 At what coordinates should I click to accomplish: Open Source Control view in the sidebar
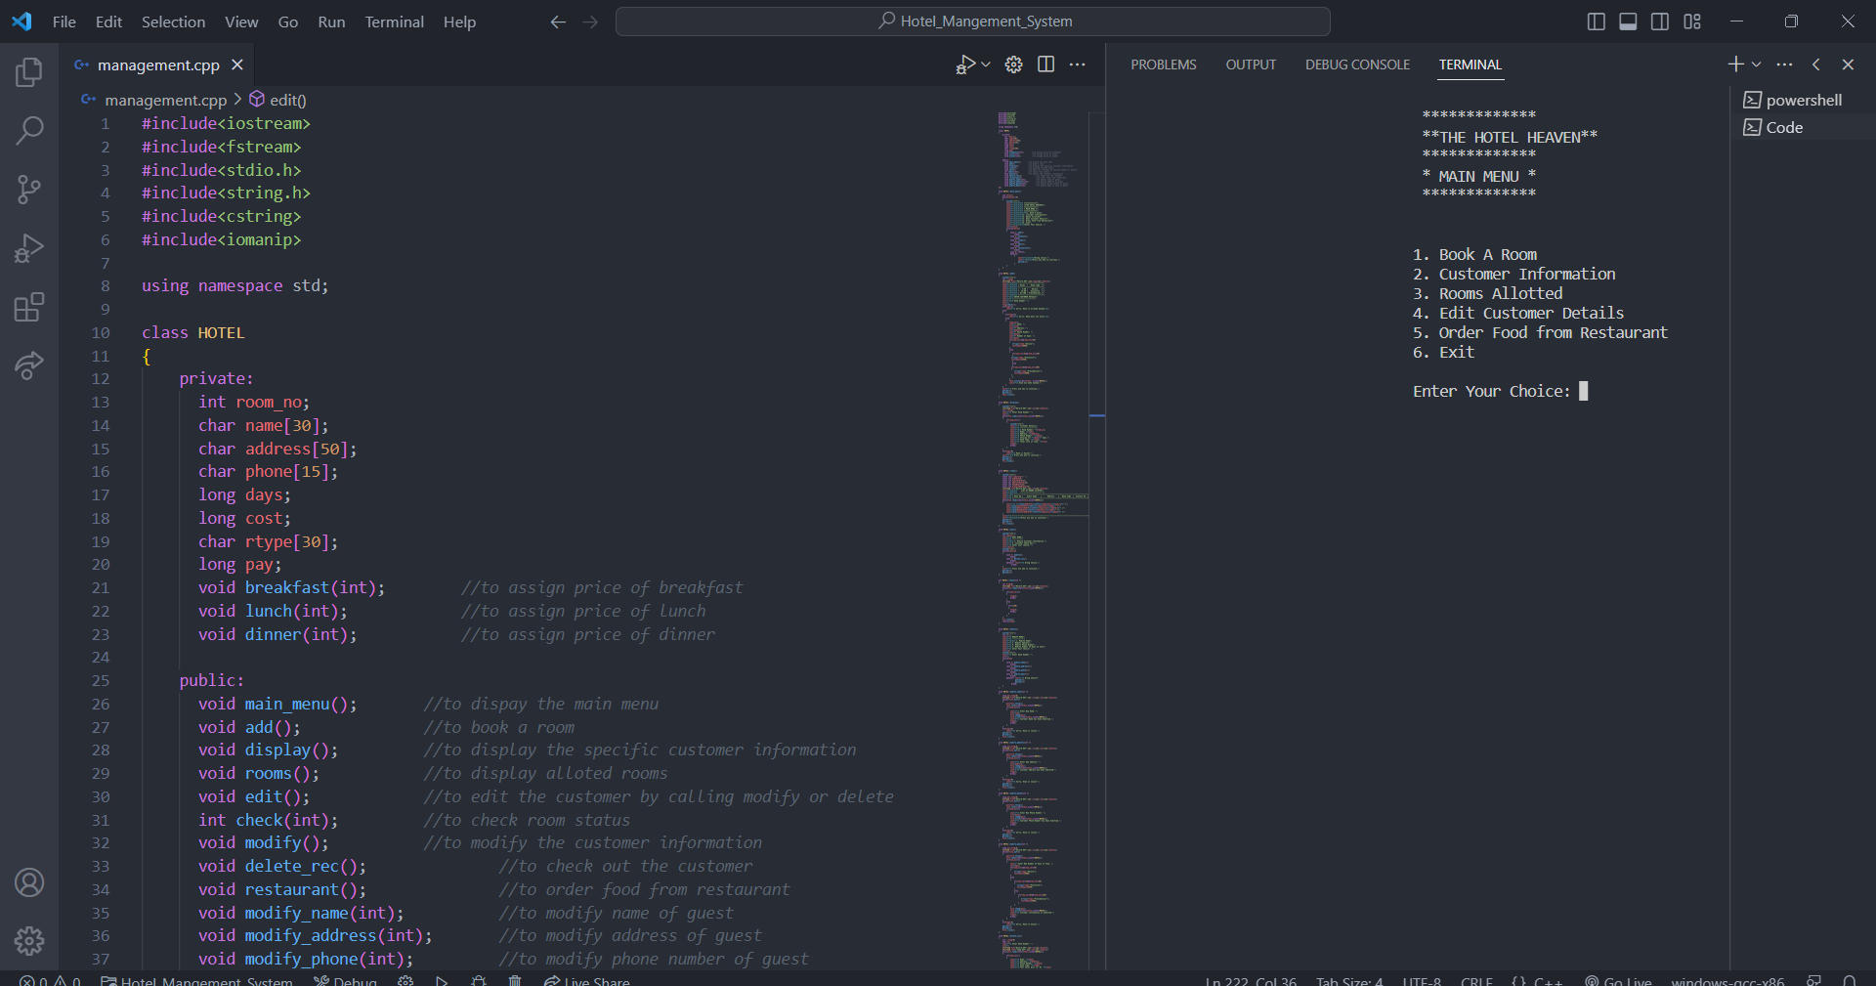(x=29, y=189)
